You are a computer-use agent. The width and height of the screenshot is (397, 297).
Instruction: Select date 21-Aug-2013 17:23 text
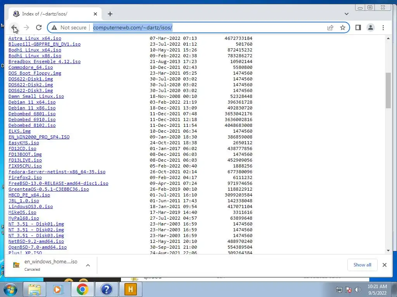[x=173, y=61]
